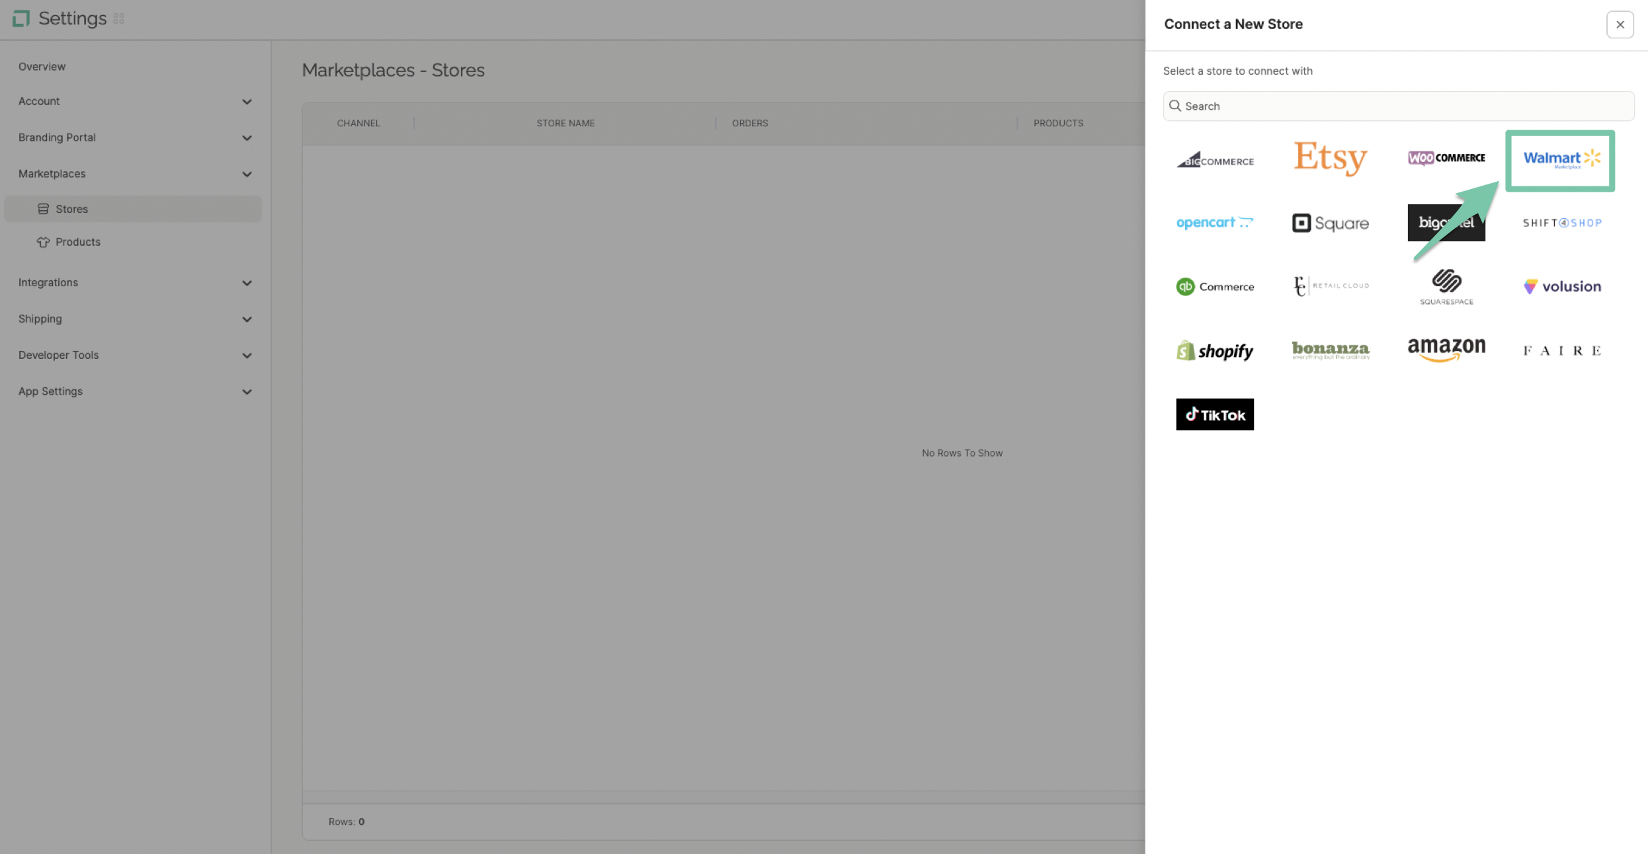Select the BigCommerce store logo
Screen dimensions: 1648x854
pyautogui.click(x=1215, y=159)
